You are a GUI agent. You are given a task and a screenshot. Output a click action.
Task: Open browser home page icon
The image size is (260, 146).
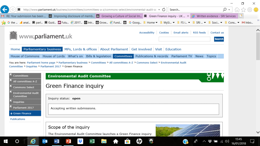click(237, 9)
